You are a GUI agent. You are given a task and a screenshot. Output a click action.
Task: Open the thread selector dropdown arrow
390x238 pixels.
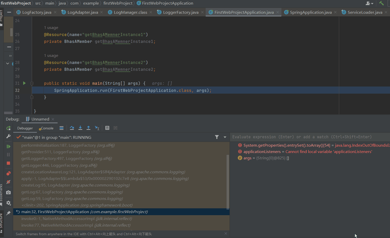(225, 137)
